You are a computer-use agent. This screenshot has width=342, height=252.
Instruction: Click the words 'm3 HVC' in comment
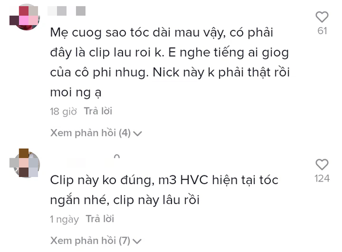[x=183, y=180]
